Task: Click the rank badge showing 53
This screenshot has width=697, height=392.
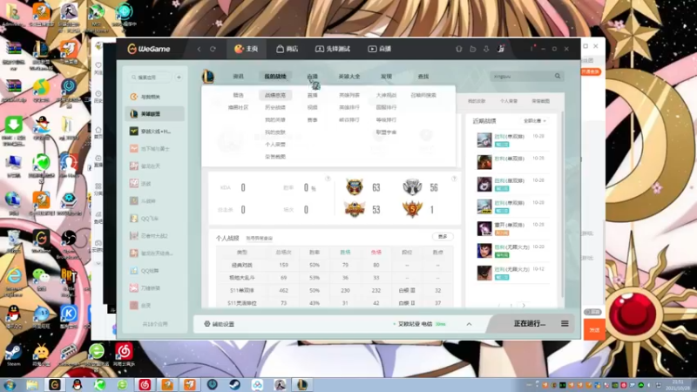Action: [x=355, y=209]
